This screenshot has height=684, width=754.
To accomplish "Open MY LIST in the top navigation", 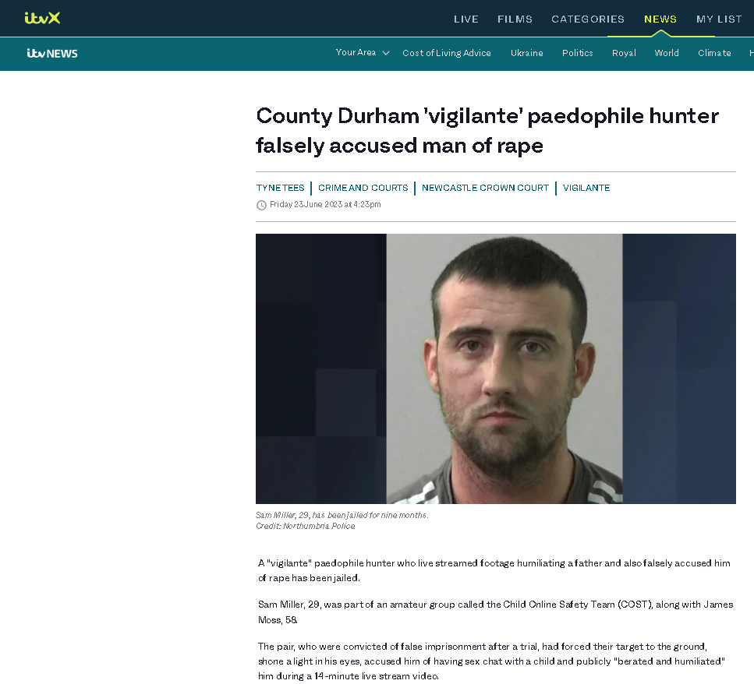I will [x=719, y=19].
